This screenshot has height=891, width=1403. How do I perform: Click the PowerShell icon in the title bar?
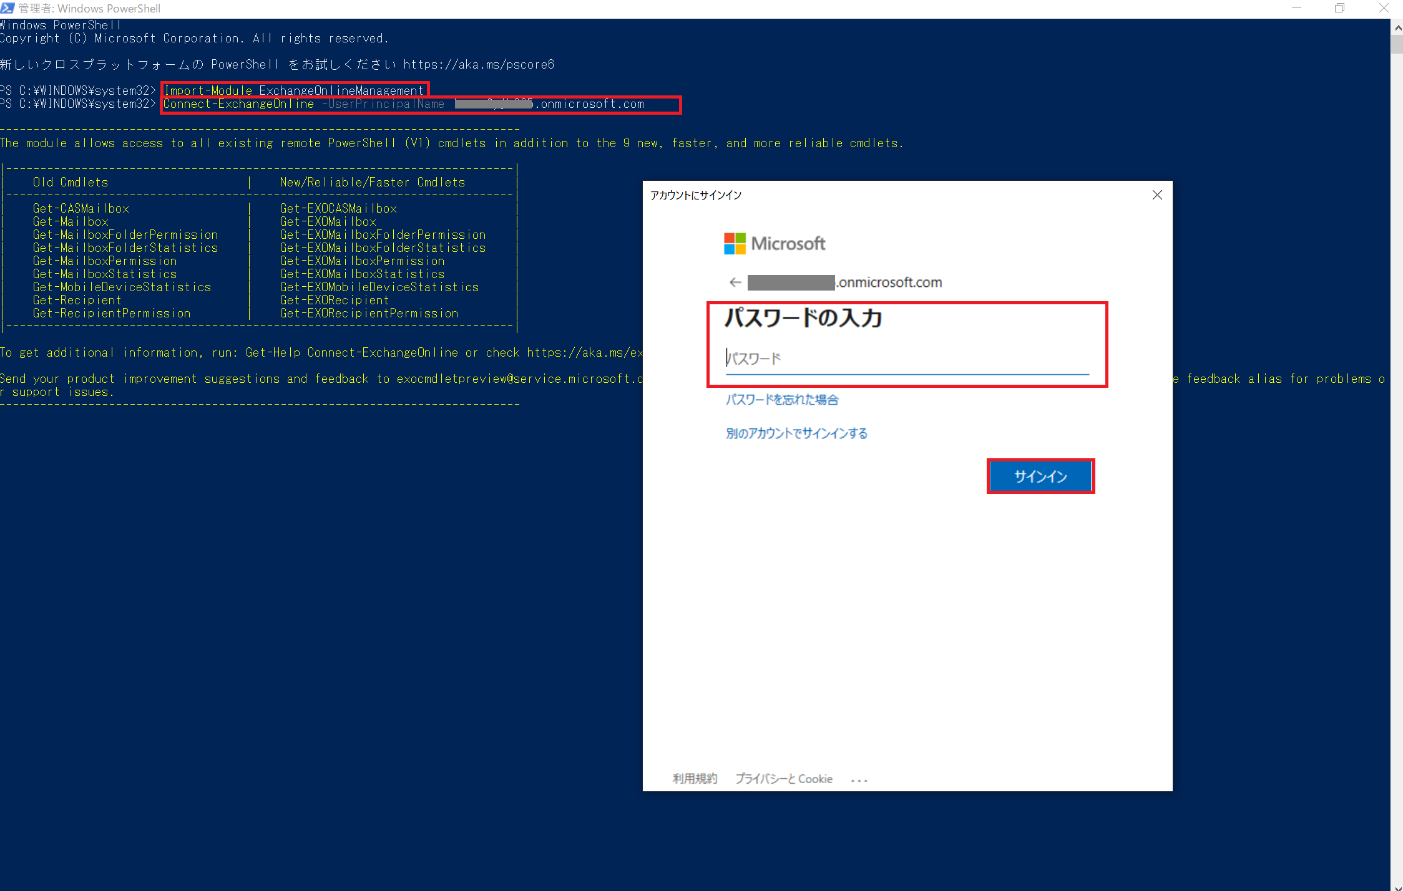[x=7, y=8]
